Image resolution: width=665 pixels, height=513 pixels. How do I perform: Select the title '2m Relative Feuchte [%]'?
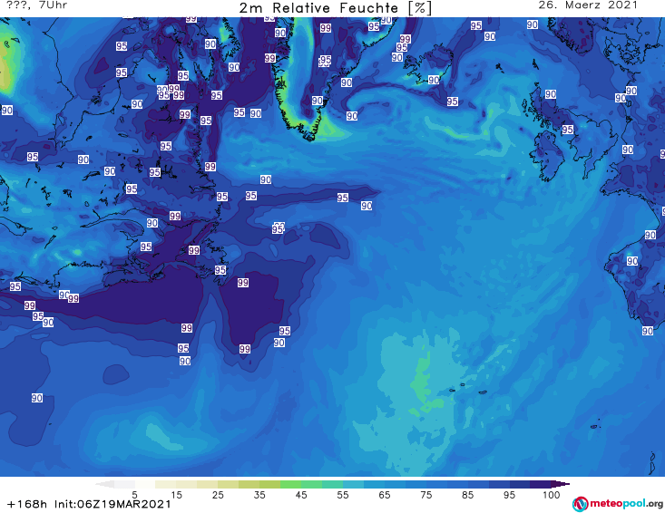point(335,7)
